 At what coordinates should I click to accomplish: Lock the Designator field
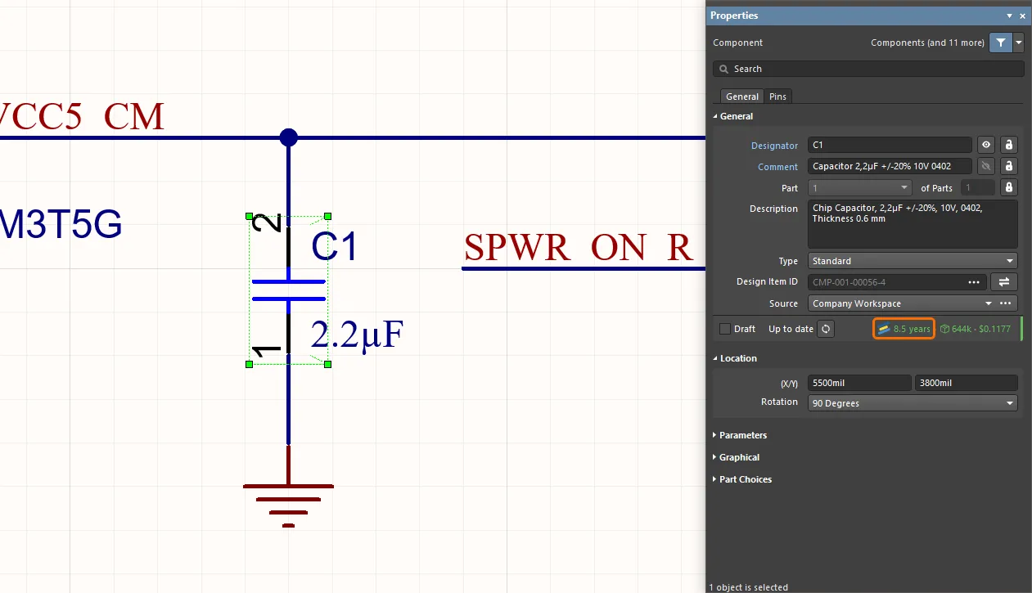(x=1009, y=145)
